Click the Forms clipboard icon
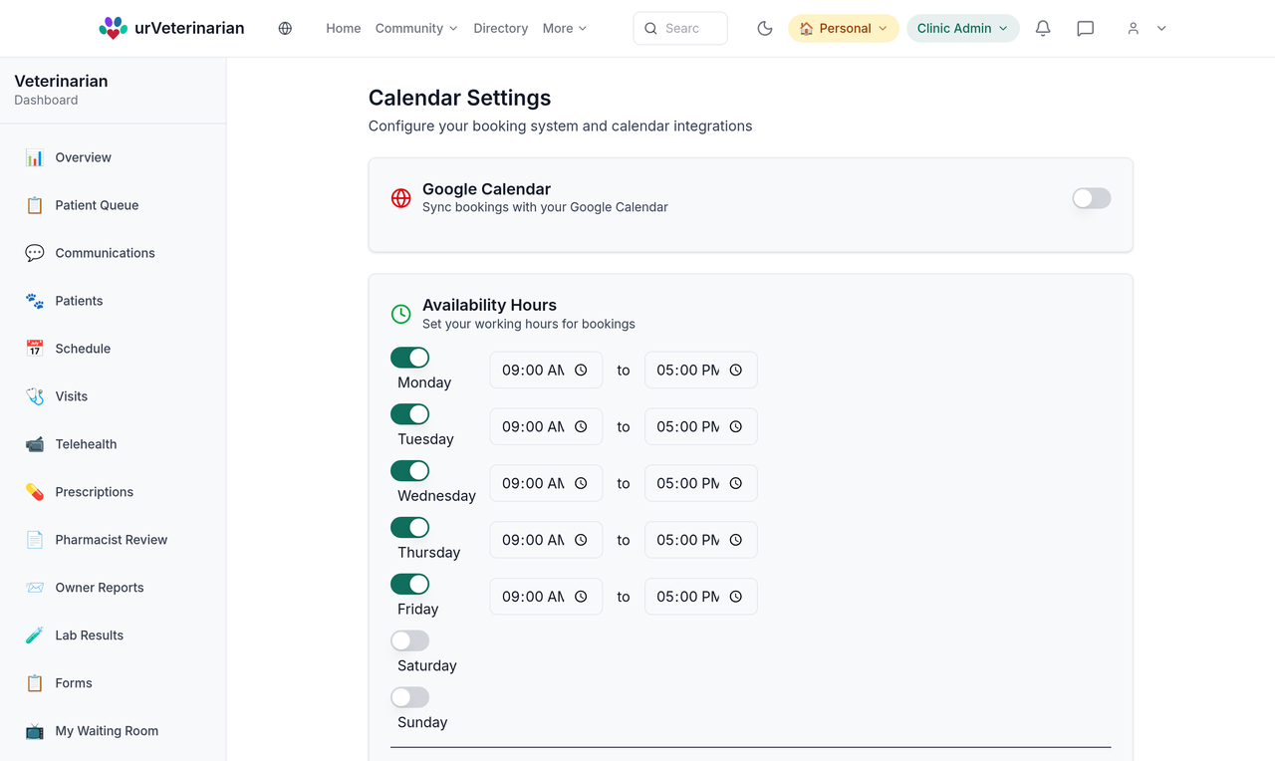This screenshot has width=1275, height=761. point(35,683)
